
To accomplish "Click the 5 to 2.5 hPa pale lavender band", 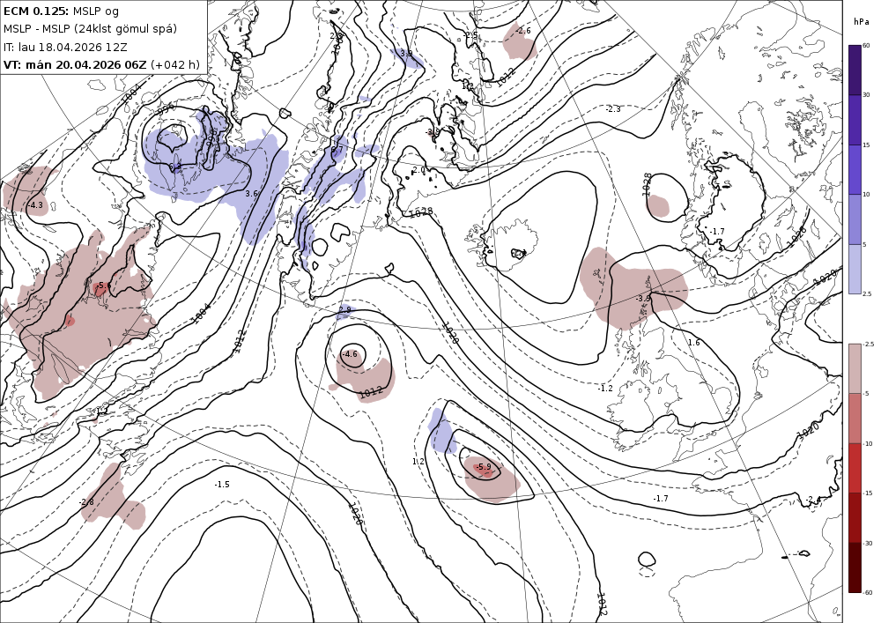I will (855, 269).
